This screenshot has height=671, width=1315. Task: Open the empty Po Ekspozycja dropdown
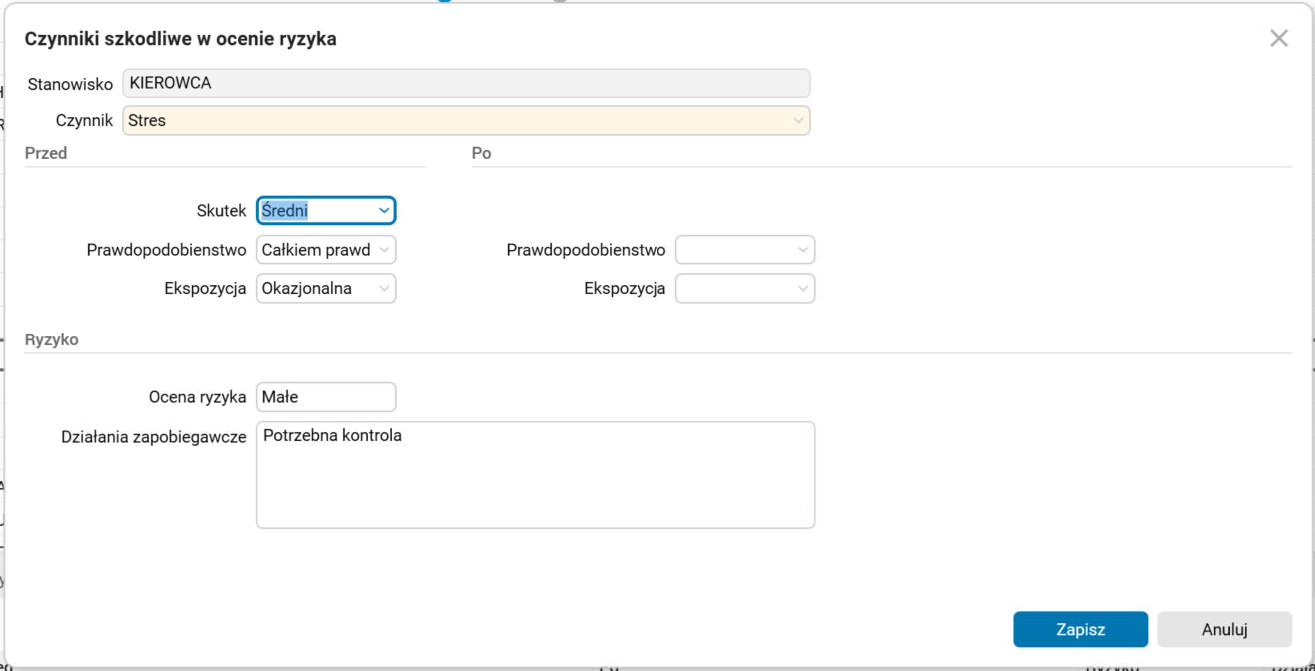click(x=745, y=289)
